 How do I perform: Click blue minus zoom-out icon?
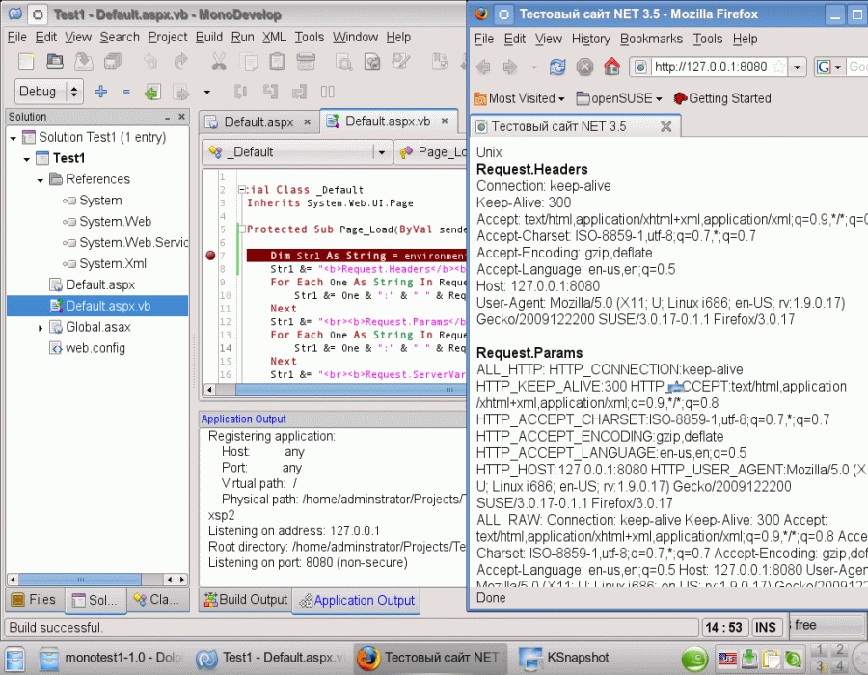[126, 92]
